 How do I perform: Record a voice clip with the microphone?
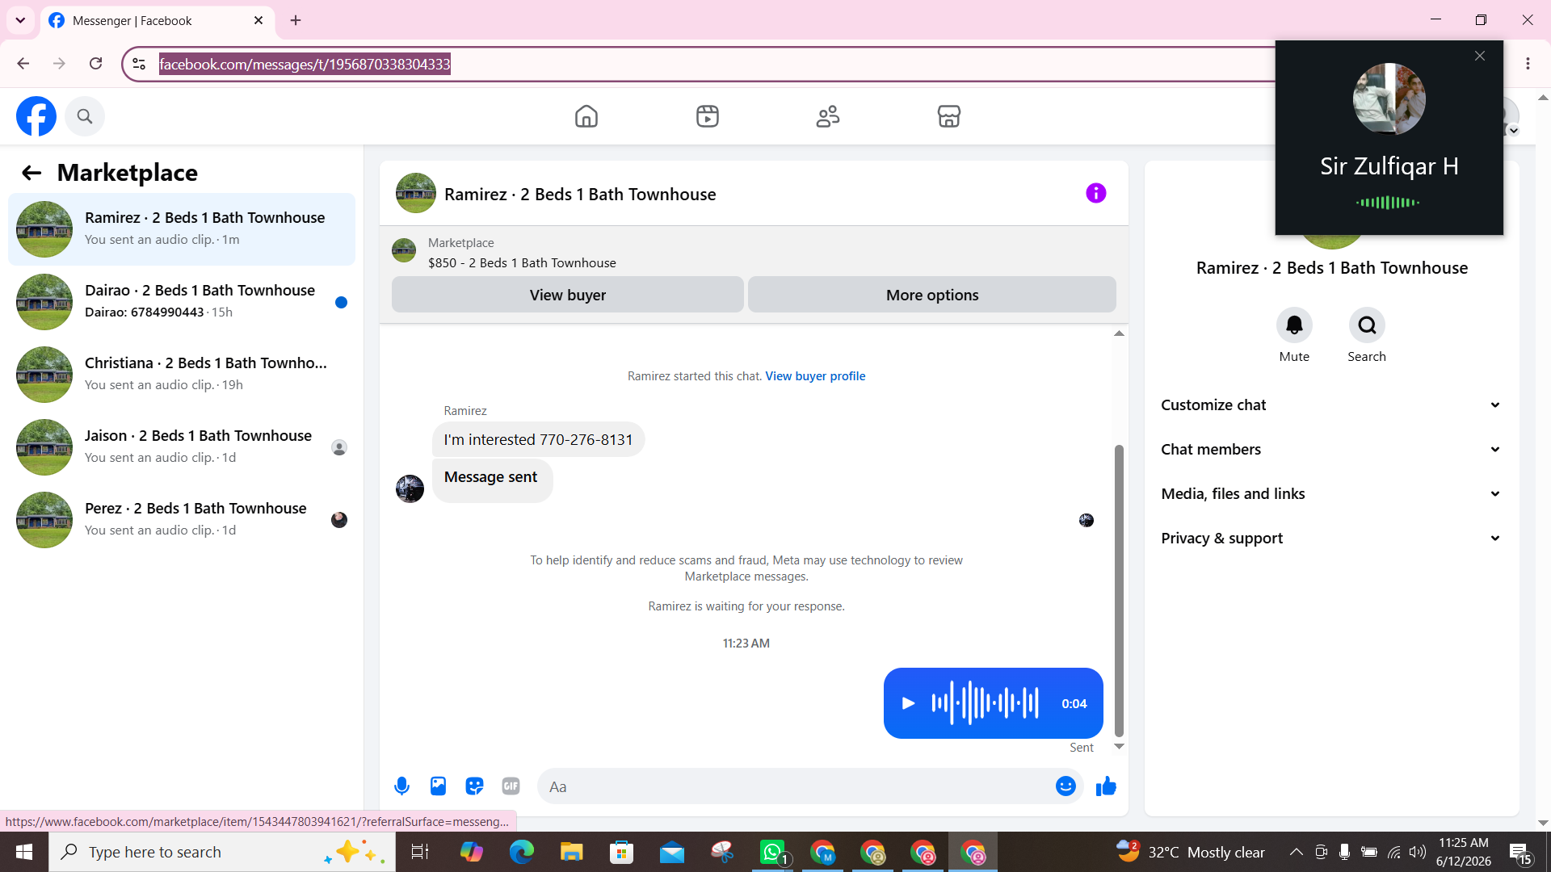(401, 786)
